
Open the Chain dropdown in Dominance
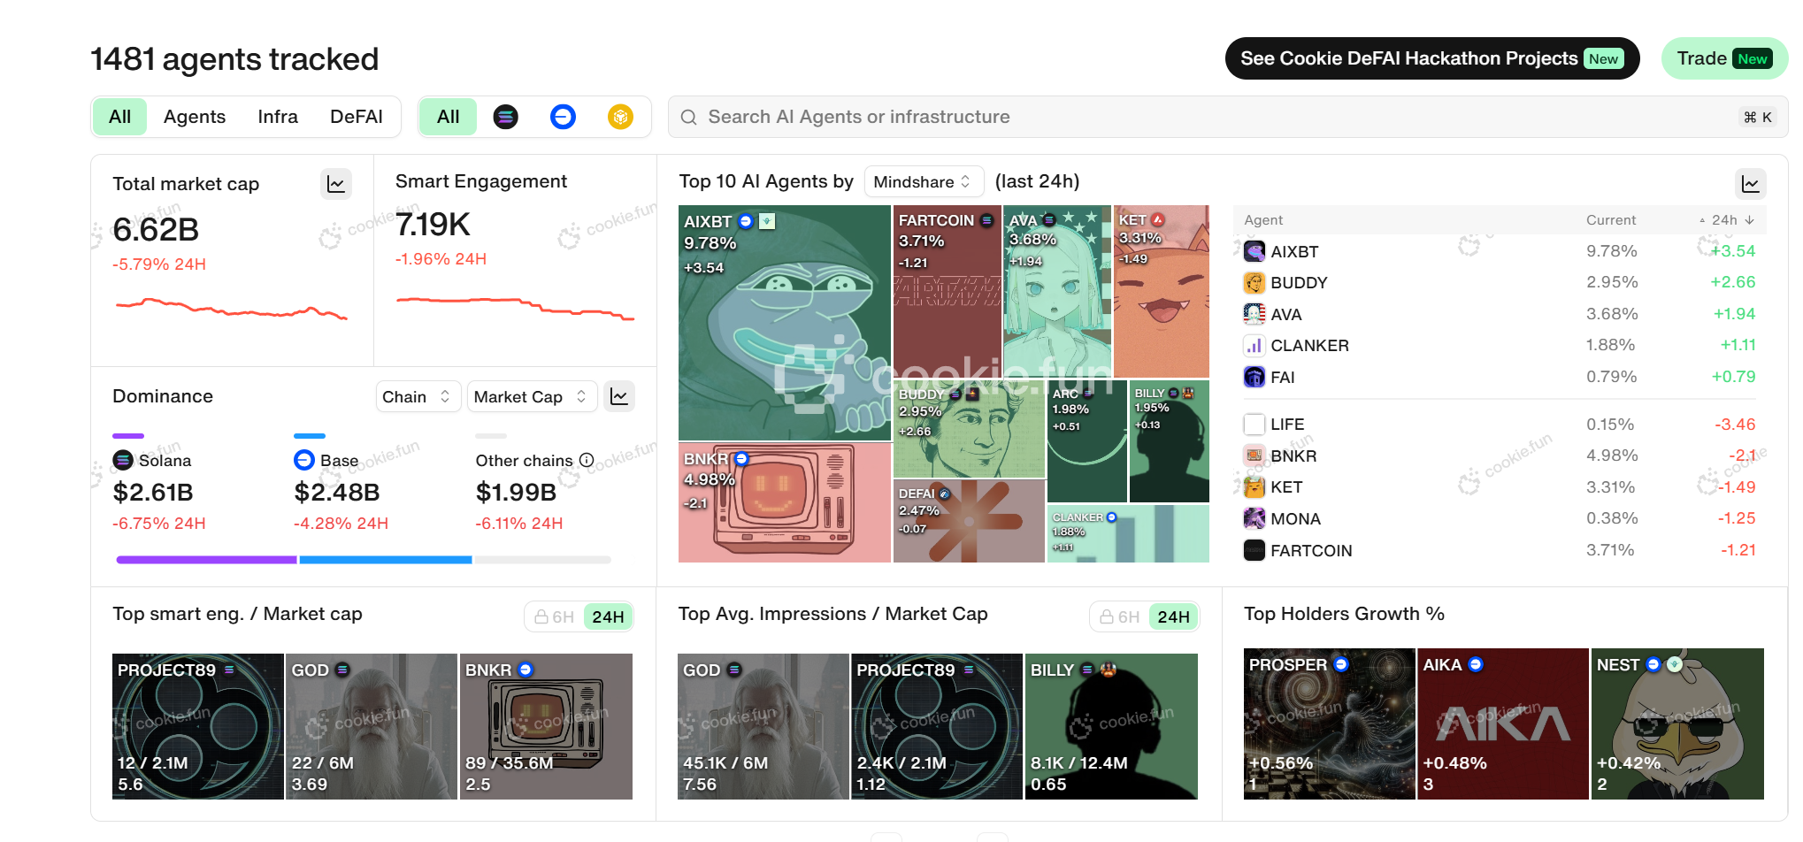click(x=417, y=396)
